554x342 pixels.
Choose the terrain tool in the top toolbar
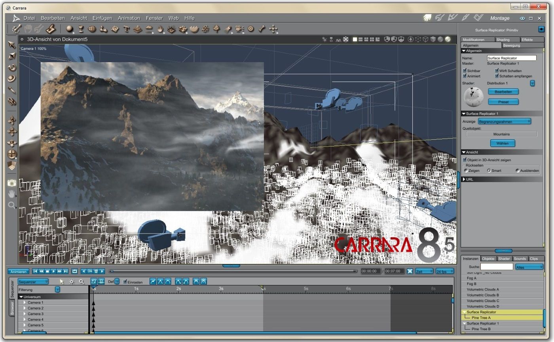click(138, 29)
